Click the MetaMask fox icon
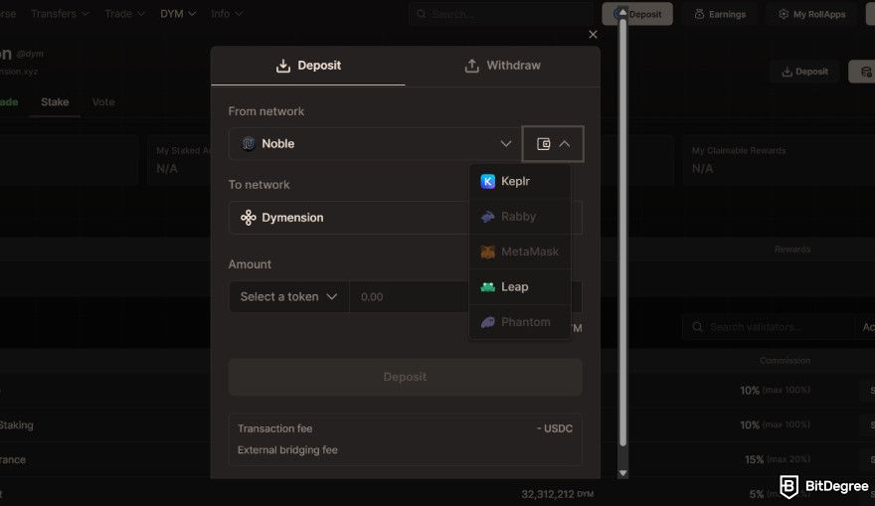Screen dimensions: 875x506 click(x=488, y=252)
